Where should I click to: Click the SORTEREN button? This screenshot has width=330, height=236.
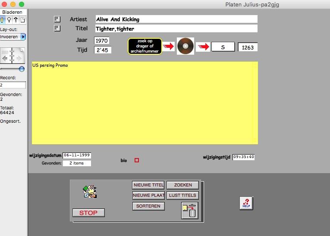(148, 206)
